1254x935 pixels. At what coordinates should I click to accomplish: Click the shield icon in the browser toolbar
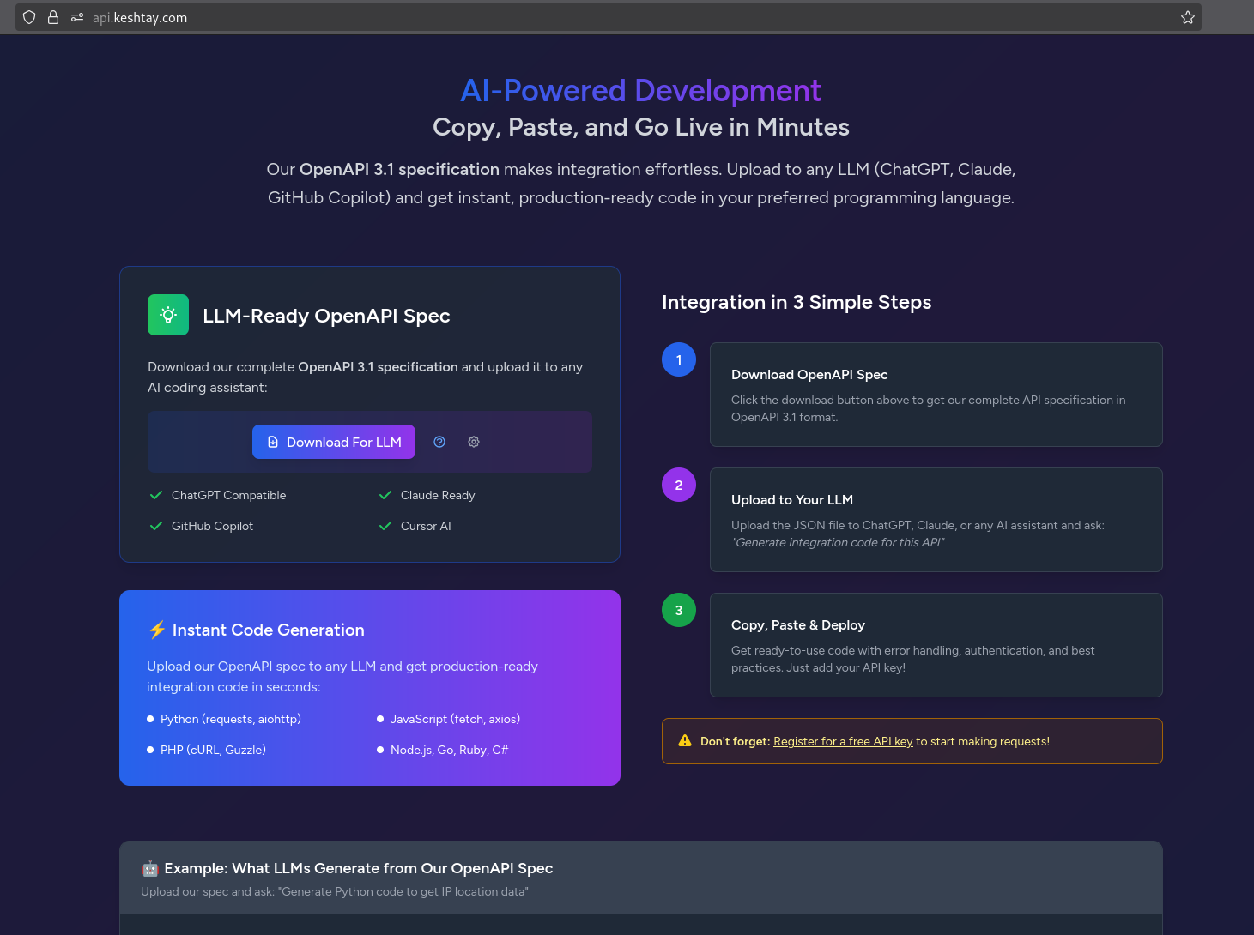point(29,17)
